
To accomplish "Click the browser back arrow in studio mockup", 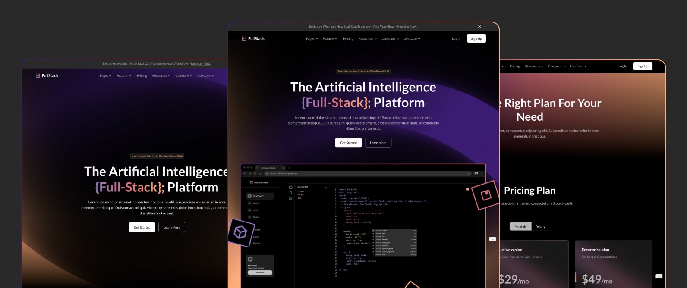I will pos(245,173).
